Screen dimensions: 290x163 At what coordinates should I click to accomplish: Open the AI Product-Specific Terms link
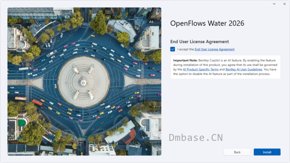[201, 69]
